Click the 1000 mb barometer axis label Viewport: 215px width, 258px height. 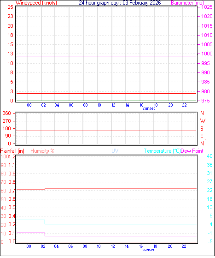tap(207, 54)
